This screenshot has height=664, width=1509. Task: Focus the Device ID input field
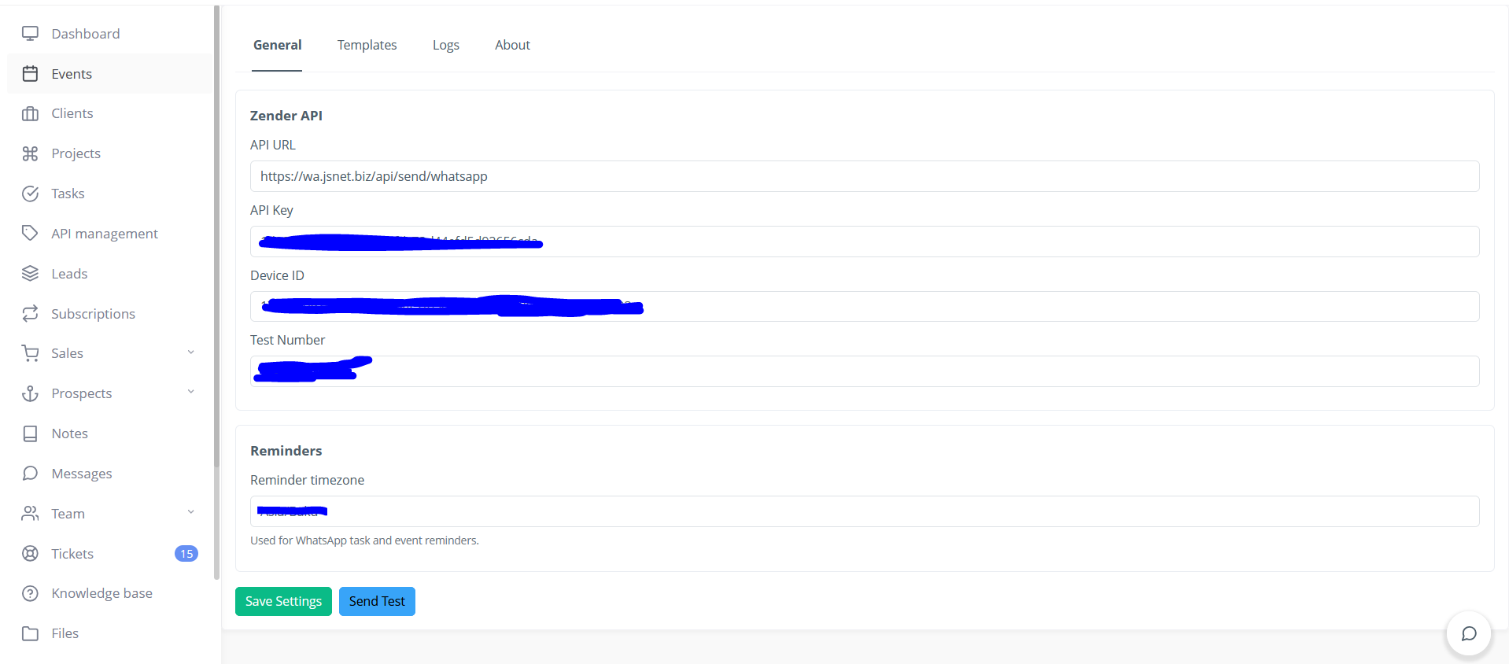865,307
